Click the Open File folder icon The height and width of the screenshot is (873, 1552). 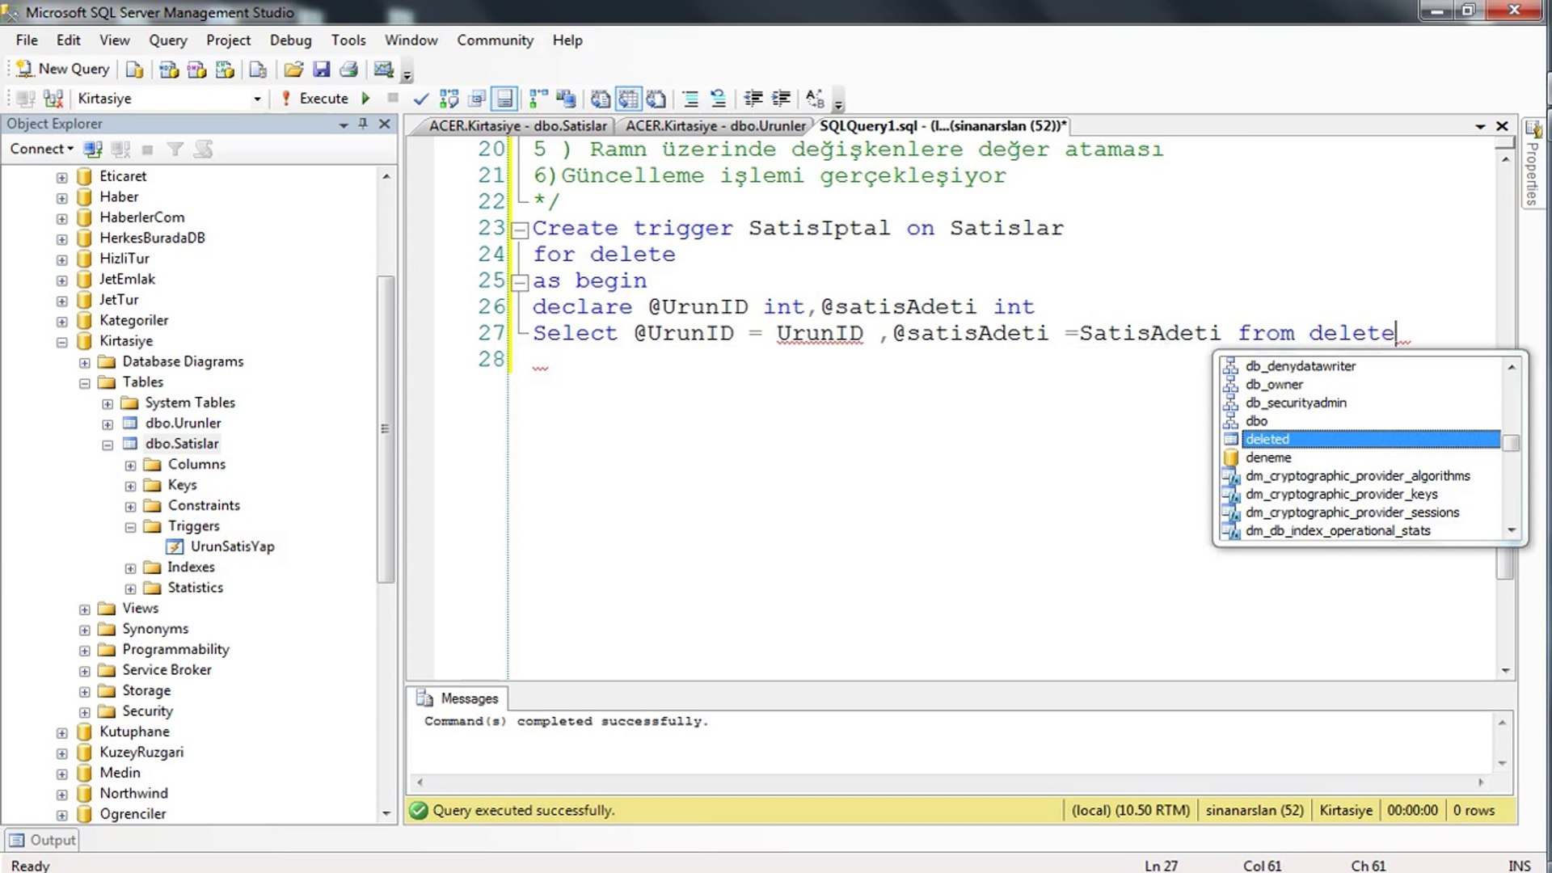tap(293, 70)
